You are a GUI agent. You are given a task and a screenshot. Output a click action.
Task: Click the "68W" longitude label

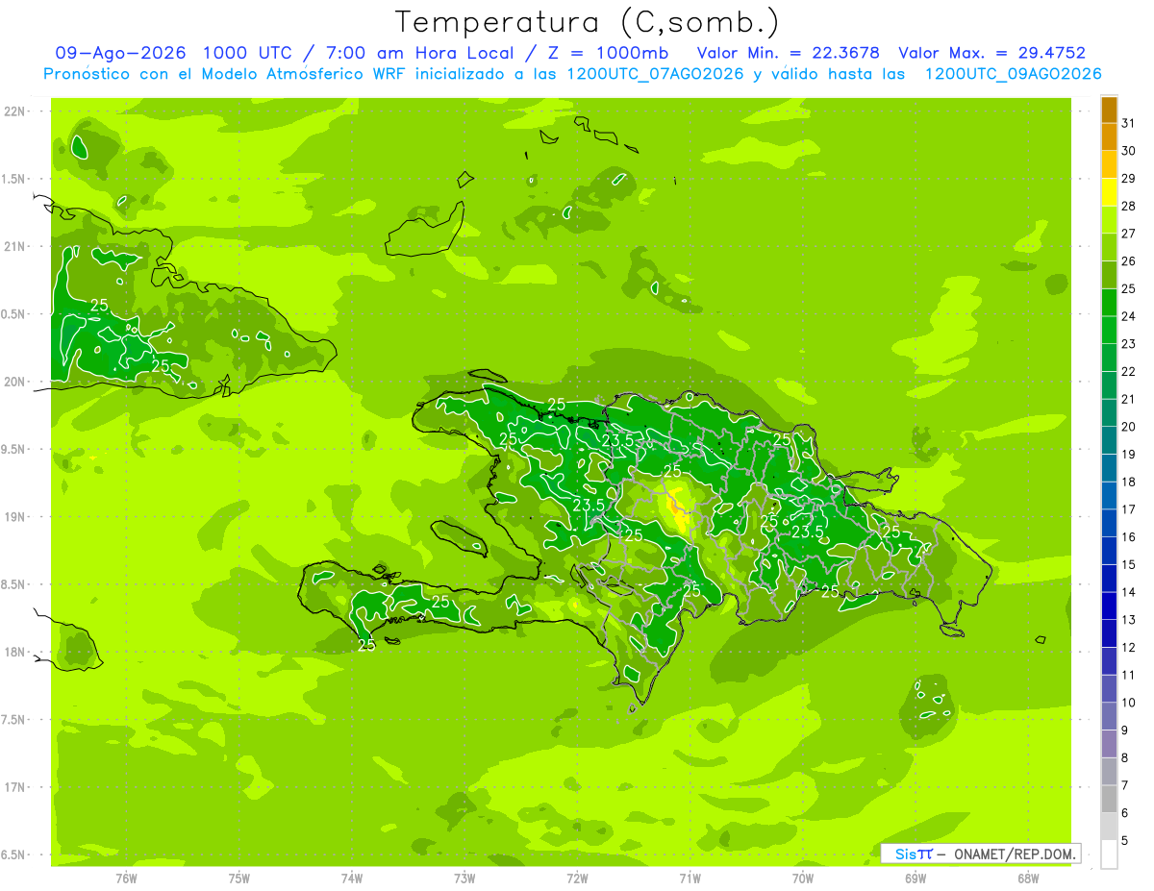point(1028,879)
